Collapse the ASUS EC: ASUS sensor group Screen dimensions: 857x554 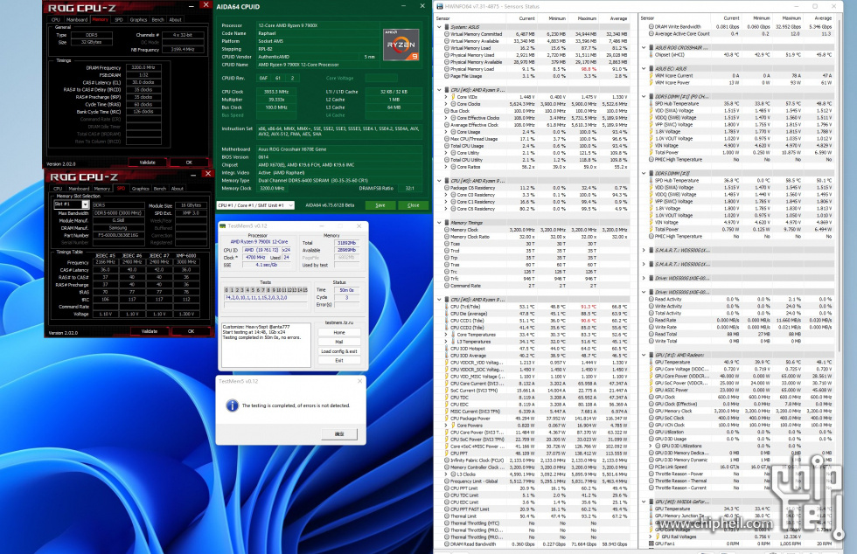pos(644,69)
